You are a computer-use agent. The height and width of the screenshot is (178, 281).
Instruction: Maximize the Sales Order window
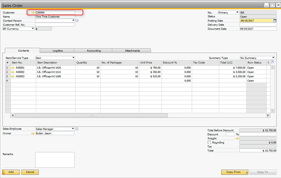point(272,5)
